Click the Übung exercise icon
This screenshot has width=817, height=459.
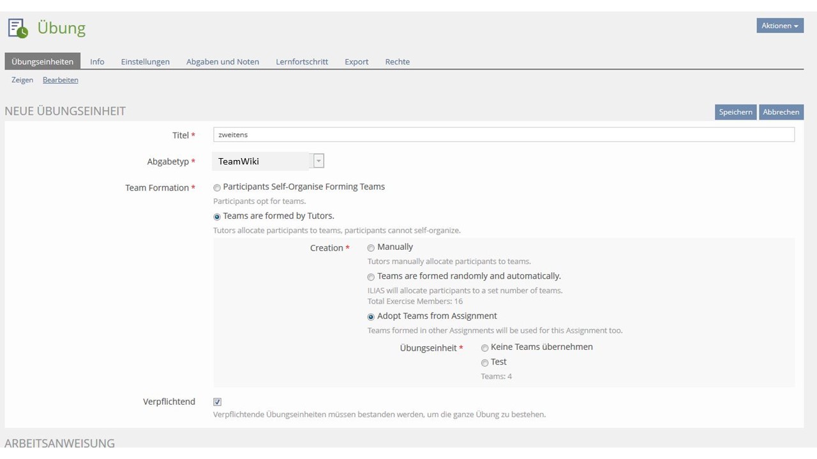click(x=18, y=28)
